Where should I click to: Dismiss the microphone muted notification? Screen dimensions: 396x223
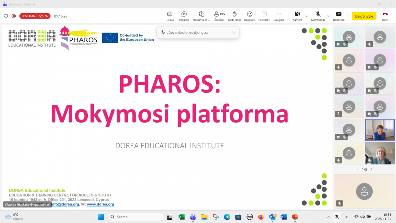point(234,32)
